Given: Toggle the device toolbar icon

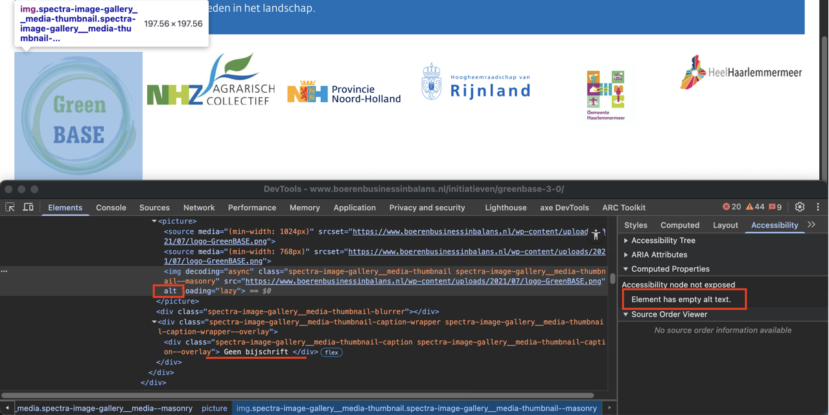Looking at the screenshot, I should [29, 207].
